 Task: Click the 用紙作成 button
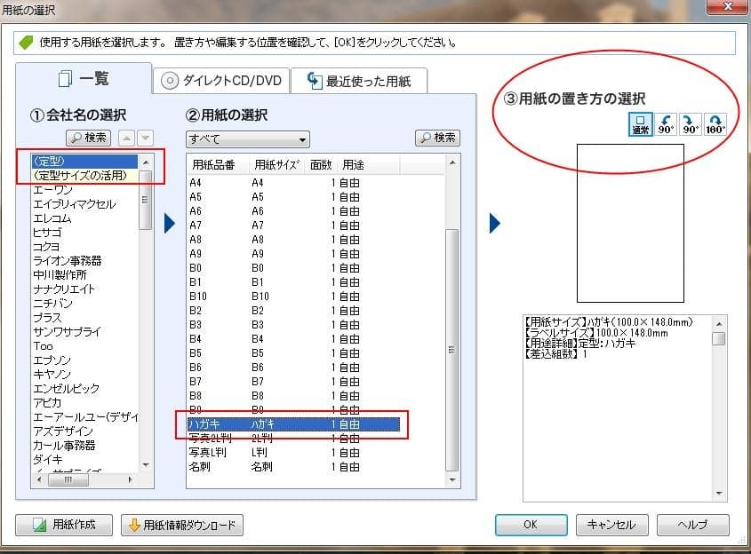63,525
